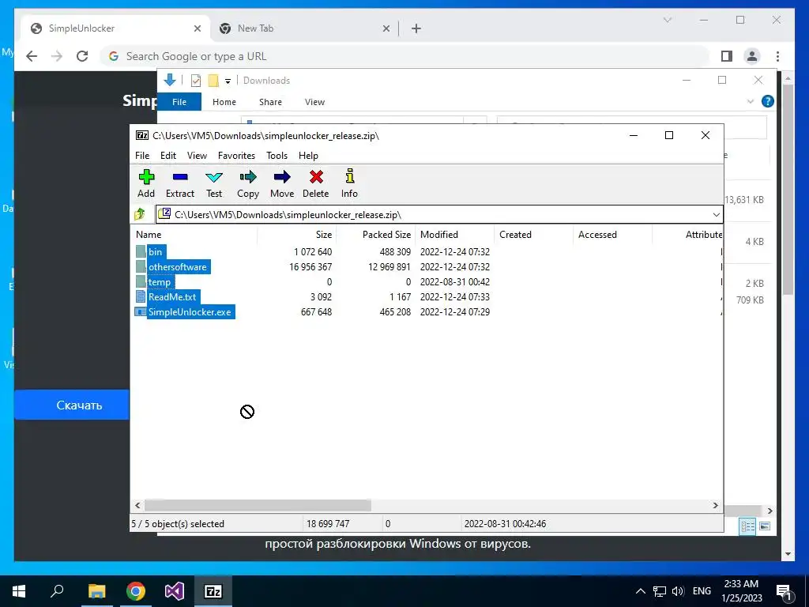Open Favorites menu
Image resolution: width=809 pixels, height=607 pixels.
tap(236, 156)
